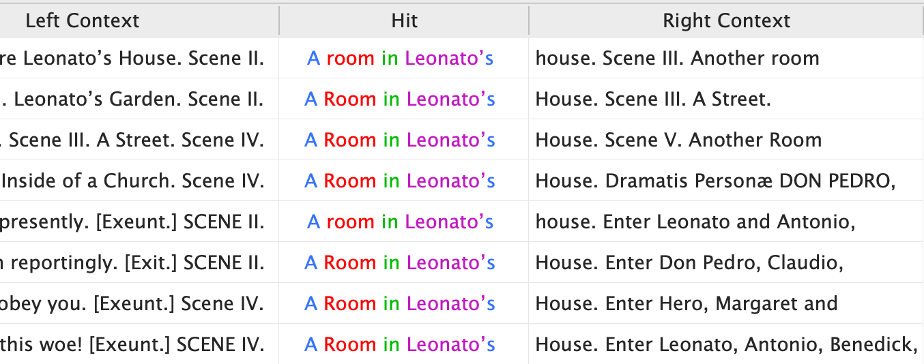Click the "presently. [Exeunt.] SCENE II." cell
Image resolution: width=924 pixels, height=364 pixels.
pos(132,222)
